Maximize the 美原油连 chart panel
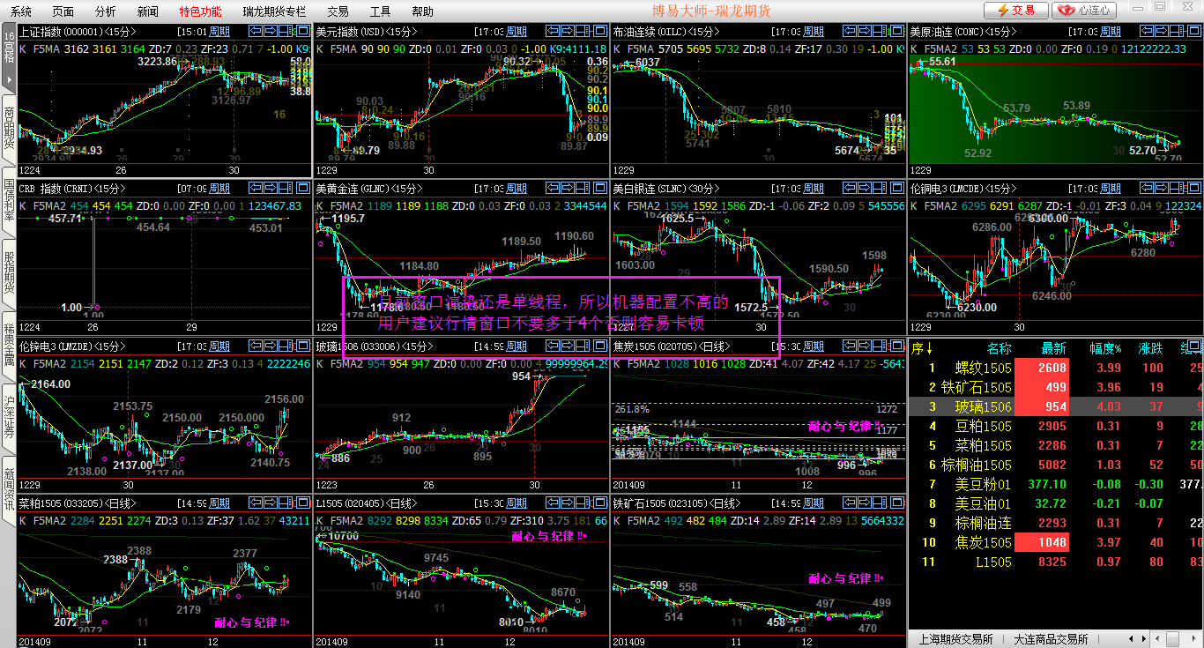Screen dimensions: 1204x648 click(1194, 31)
